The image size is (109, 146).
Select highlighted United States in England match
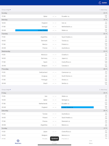pos(77,107)
